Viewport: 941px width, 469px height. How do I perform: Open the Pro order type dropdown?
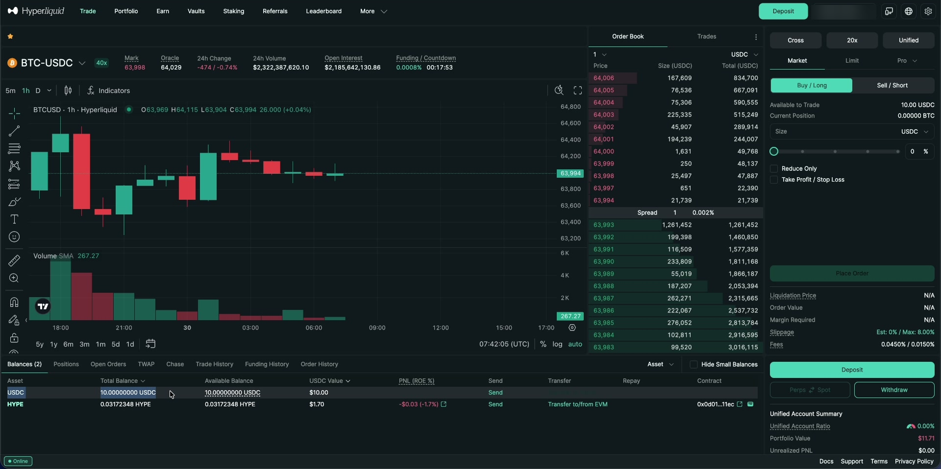click(x=907, y=61)
